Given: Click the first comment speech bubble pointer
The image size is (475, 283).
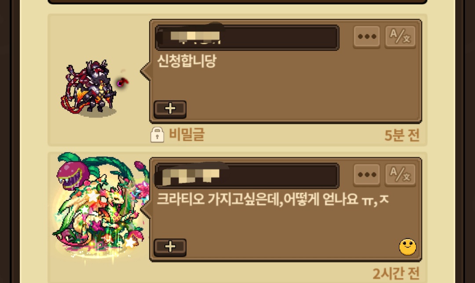Looking at the screenshot, I should tap(146, 72).
